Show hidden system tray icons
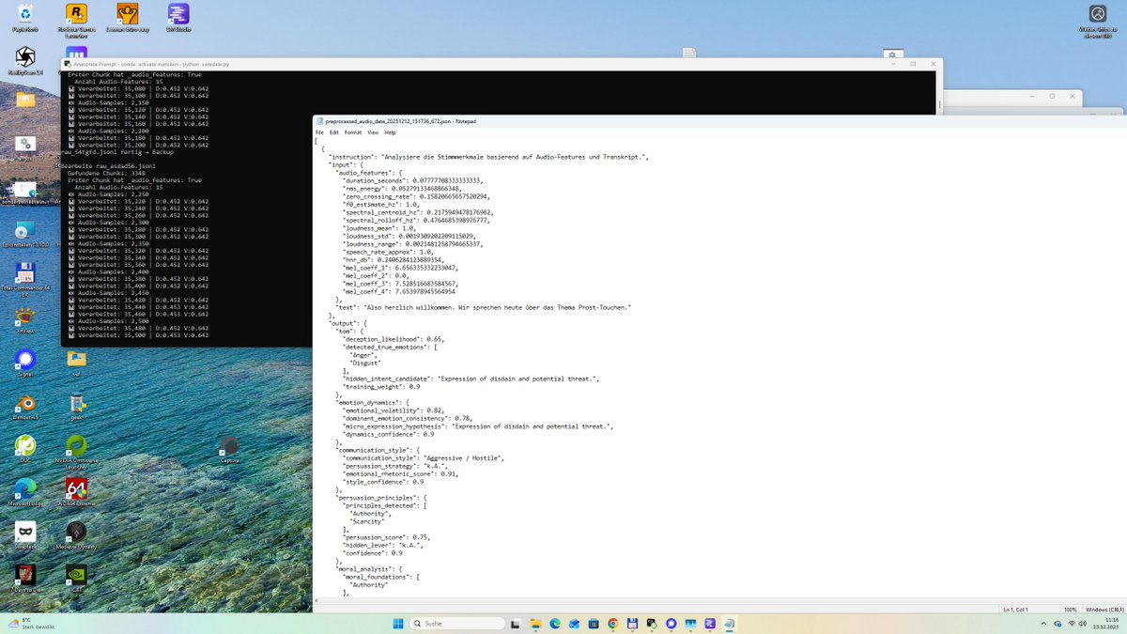Screen dimensions: 1127x634 1044,624
